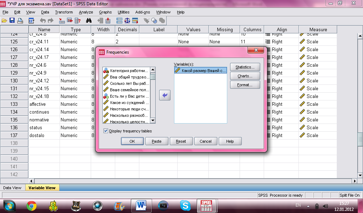Select the Use Variable Sets icon
Screen dimensions: 363x213
click(154, 21)
